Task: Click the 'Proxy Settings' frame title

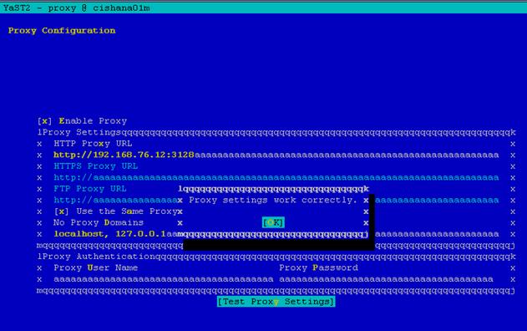Action: [x=82, y=132]
